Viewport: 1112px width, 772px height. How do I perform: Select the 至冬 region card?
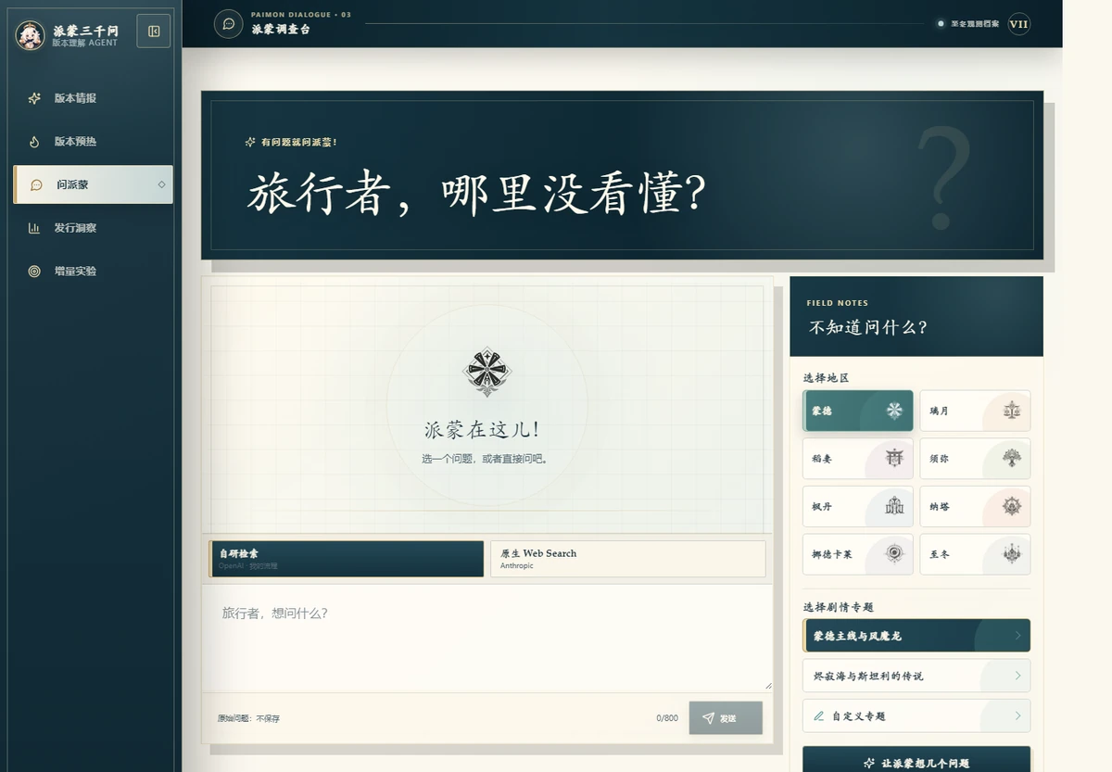click(975, 554)
